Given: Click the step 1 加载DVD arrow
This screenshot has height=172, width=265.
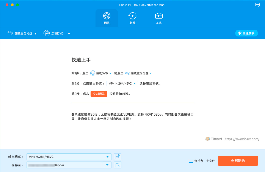Looking at the screenshot, I should coord(110,73).
